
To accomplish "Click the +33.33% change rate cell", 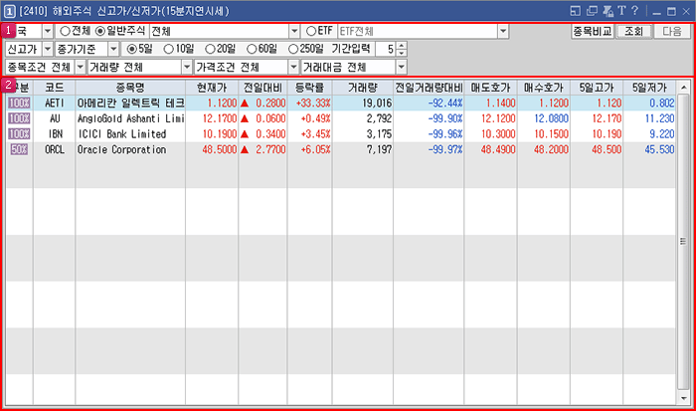I will pos(310,103).
